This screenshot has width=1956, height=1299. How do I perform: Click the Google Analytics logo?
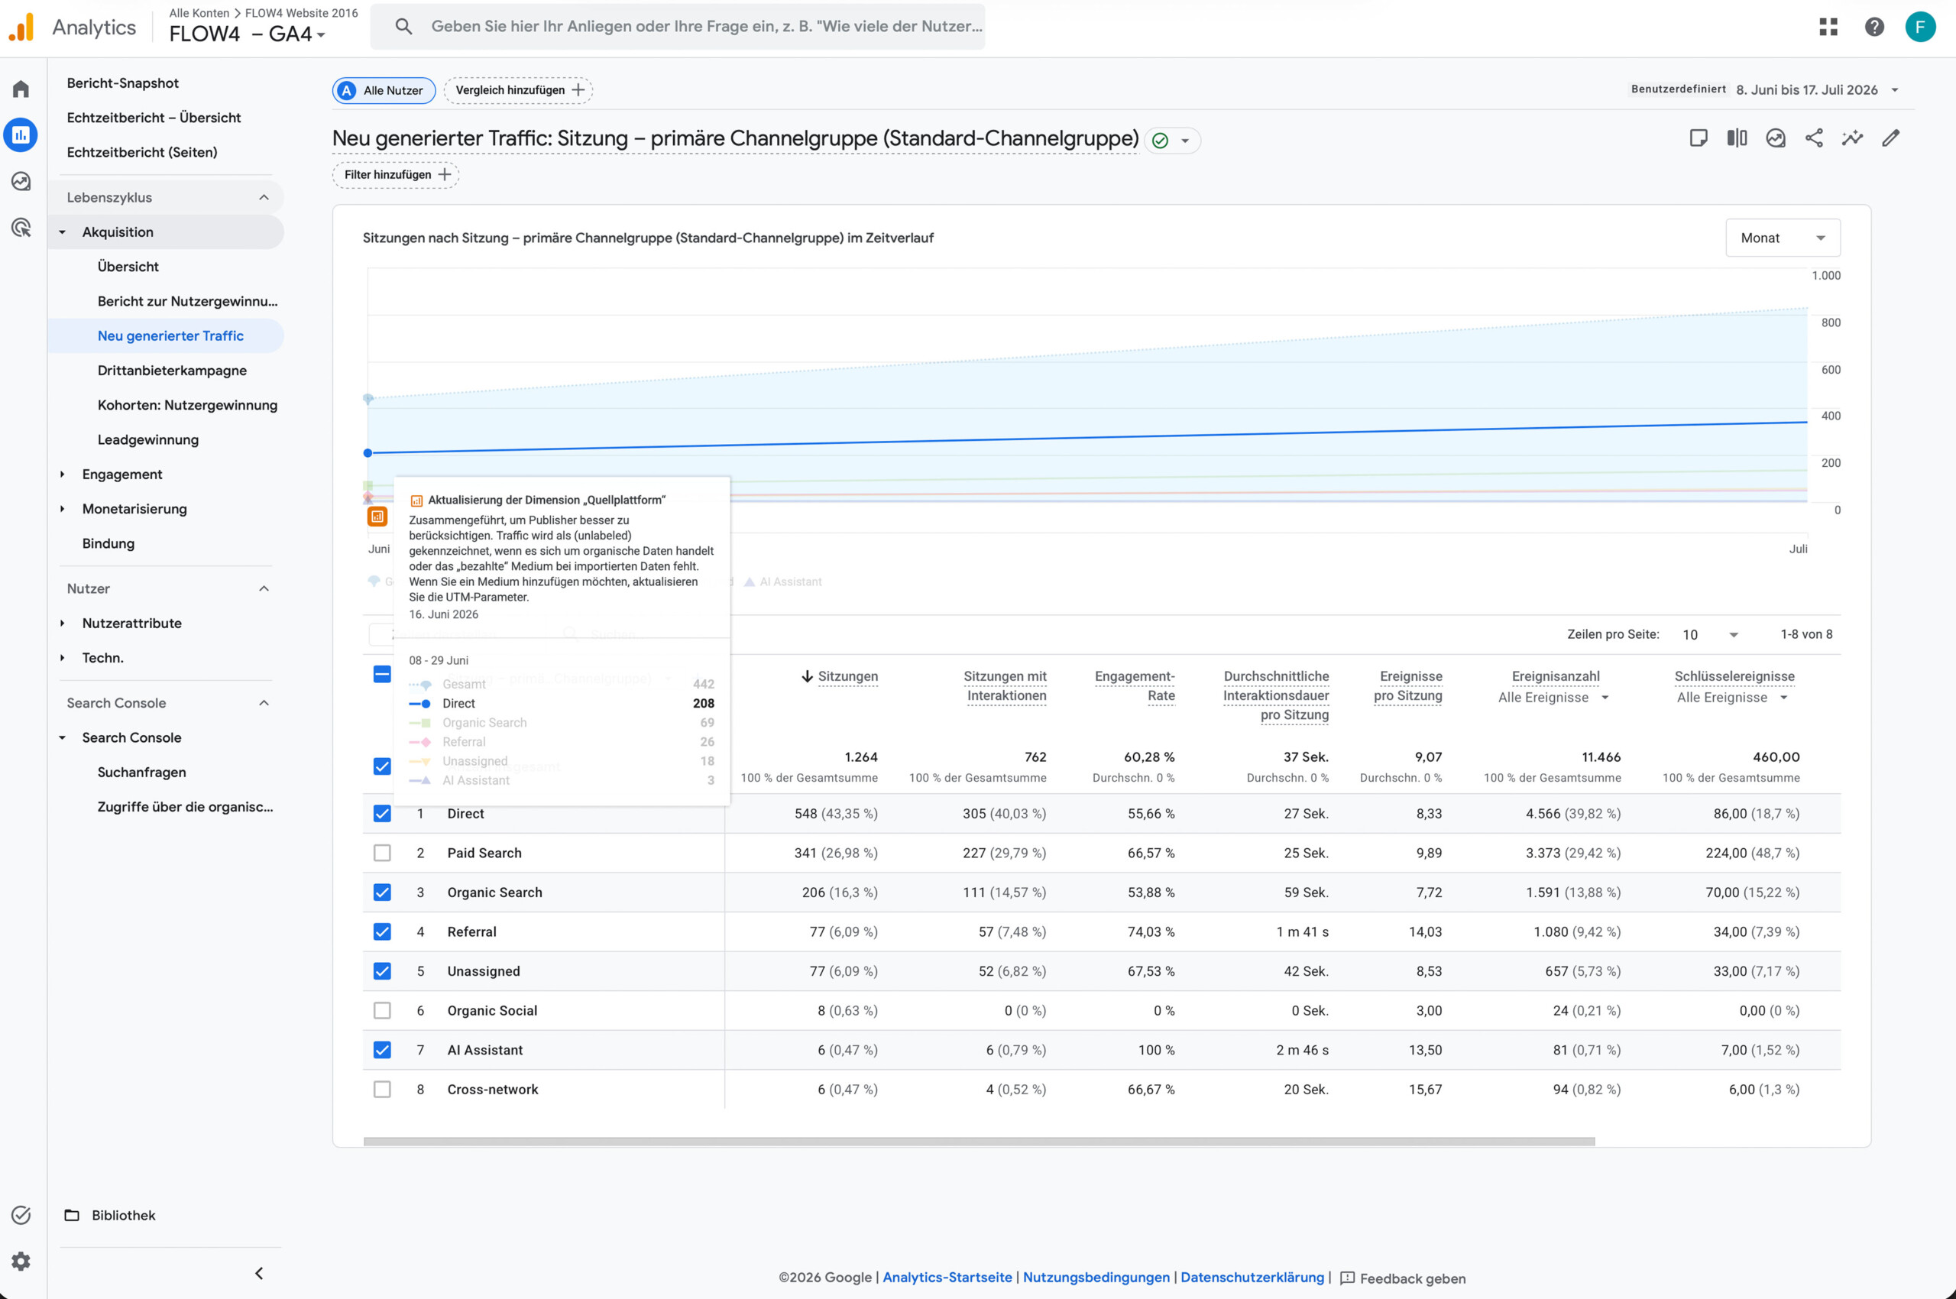pyautogui.click(x=21, y=27)
